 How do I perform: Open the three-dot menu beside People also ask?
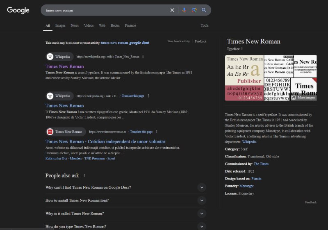[84, 175]
